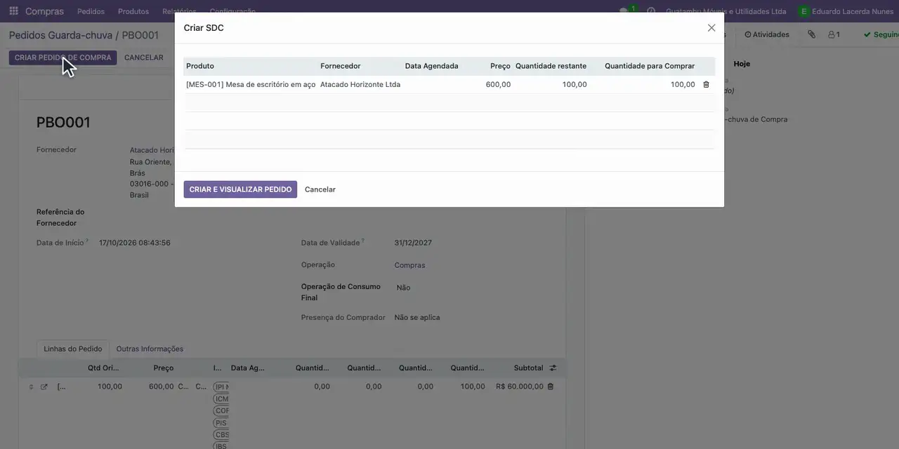
Task: Click the PIS tax tag on order line
Action: [x=221, y=423]
